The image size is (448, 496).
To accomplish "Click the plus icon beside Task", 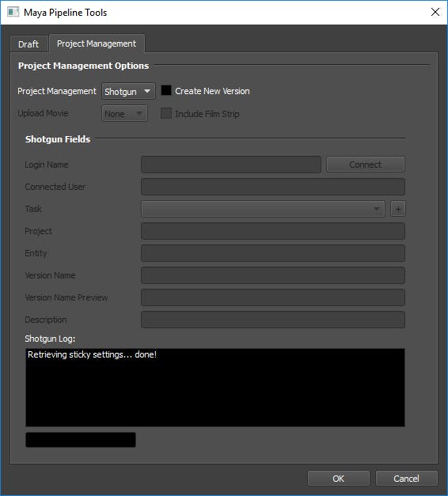I will pos(398,209).
